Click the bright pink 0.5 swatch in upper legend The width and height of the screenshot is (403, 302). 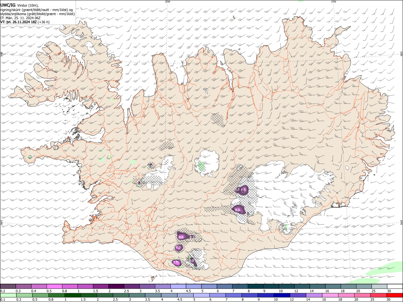[54, 286]
